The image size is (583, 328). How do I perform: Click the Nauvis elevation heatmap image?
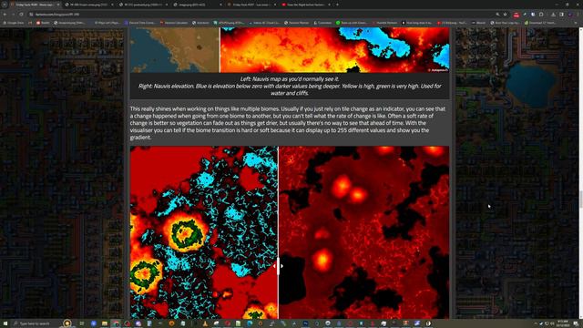coord(334,50)
